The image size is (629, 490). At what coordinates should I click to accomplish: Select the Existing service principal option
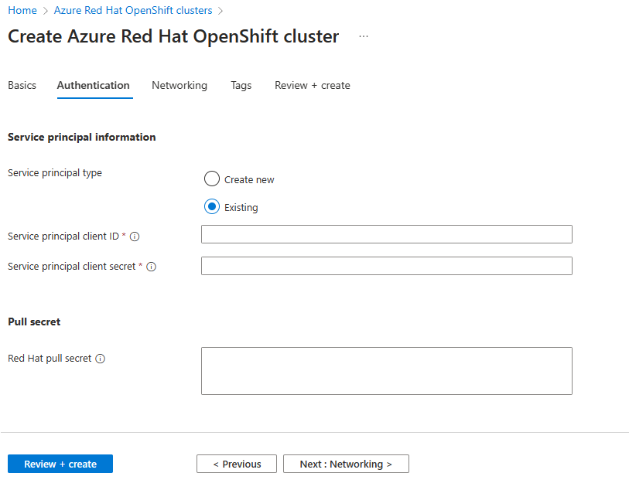(212, 207)
